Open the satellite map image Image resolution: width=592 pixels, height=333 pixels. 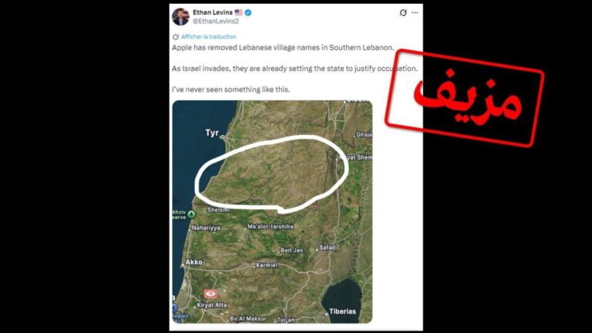(272, 212)
